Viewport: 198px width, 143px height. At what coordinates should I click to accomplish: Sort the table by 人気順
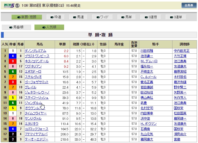tap(49, 27)
